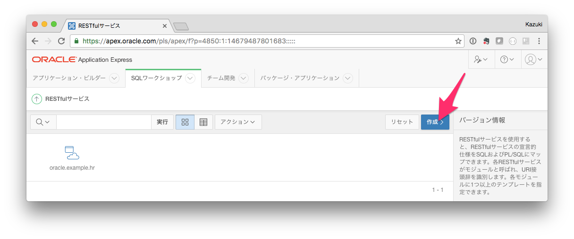This screenshot has width=574, height=239.
Task: Expand the パッケージ・アプリケーション dropdown arrow
Action: pos(348,78)
